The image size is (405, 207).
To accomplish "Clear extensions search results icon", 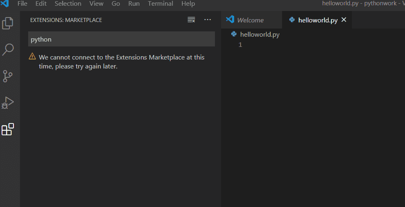I will tap(191, 20).
